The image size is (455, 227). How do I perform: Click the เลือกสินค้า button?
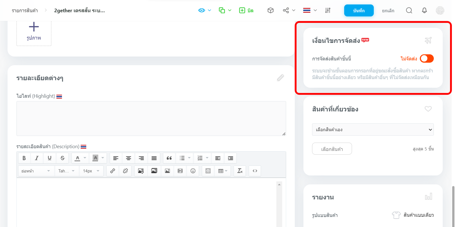click(332, 149)
